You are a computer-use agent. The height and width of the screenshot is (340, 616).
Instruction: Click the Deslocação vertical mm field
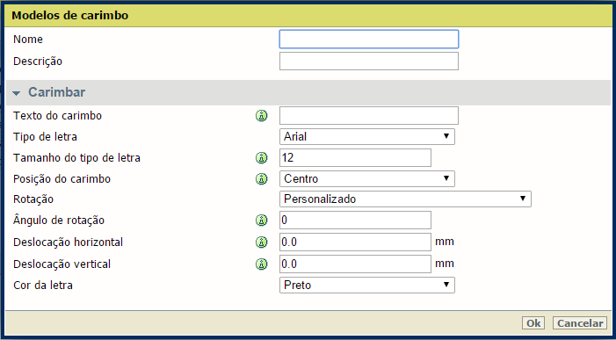click(355, 264)
